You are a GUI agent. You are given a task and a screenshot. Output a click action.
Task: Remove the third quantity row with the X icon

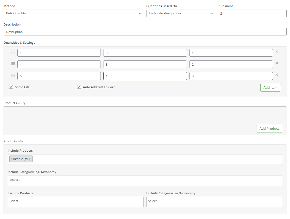pyautogui.click(x=277, y=74)
